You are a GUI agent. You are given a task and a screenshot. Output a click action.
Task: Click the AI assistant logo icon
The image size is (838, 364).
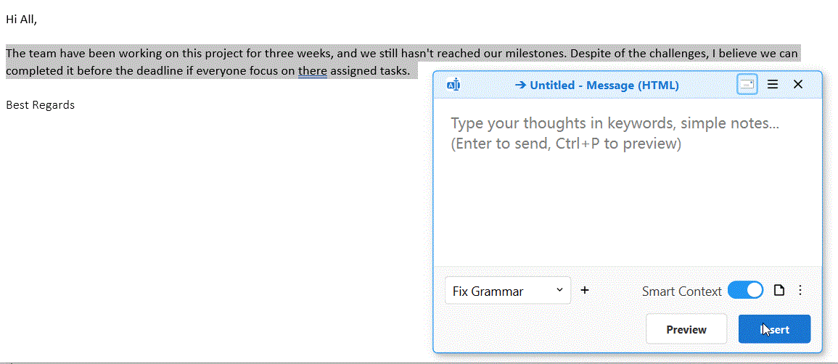point(453,85)
